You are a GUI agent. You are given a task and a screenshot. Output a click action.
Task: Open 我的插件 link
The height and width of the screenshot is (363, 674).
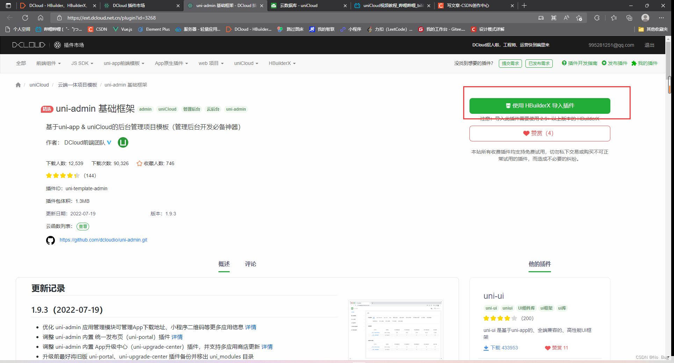644,63
